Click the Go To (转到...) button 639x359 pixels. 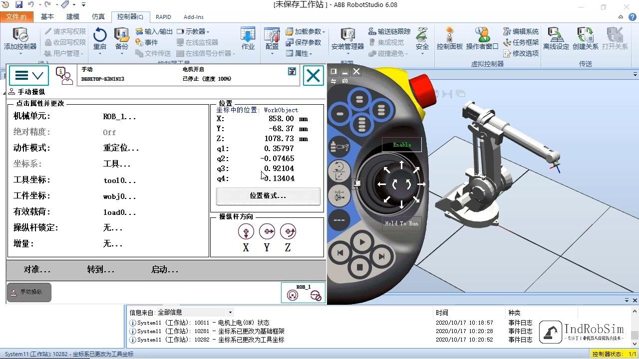pyautogui.click(x=101, y=269)
